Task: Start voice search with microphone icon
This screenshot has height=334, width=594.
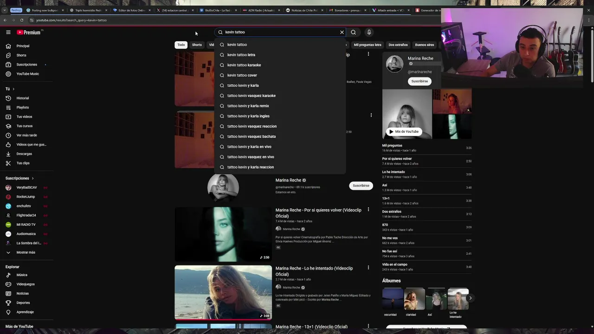Action: tap(369, 32)
